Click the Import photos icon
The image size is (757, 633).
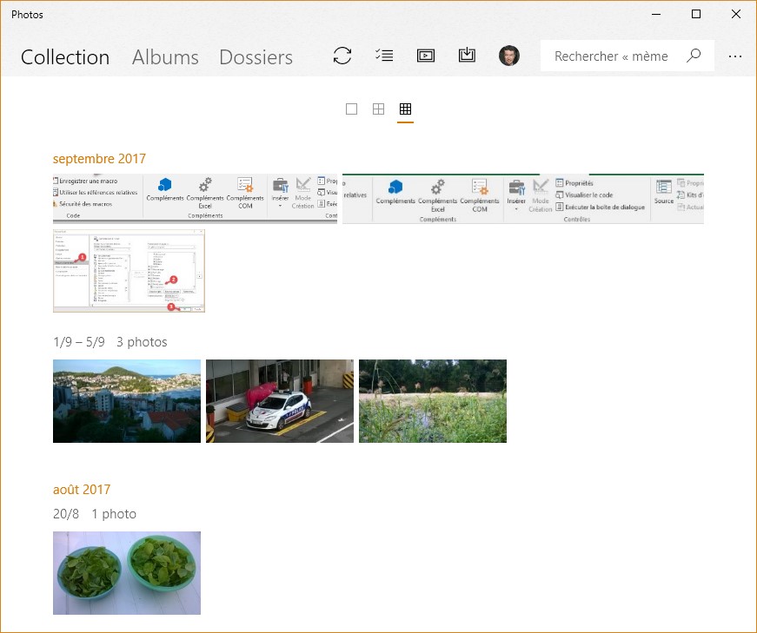pyautogui.click(x=467, y=56)
